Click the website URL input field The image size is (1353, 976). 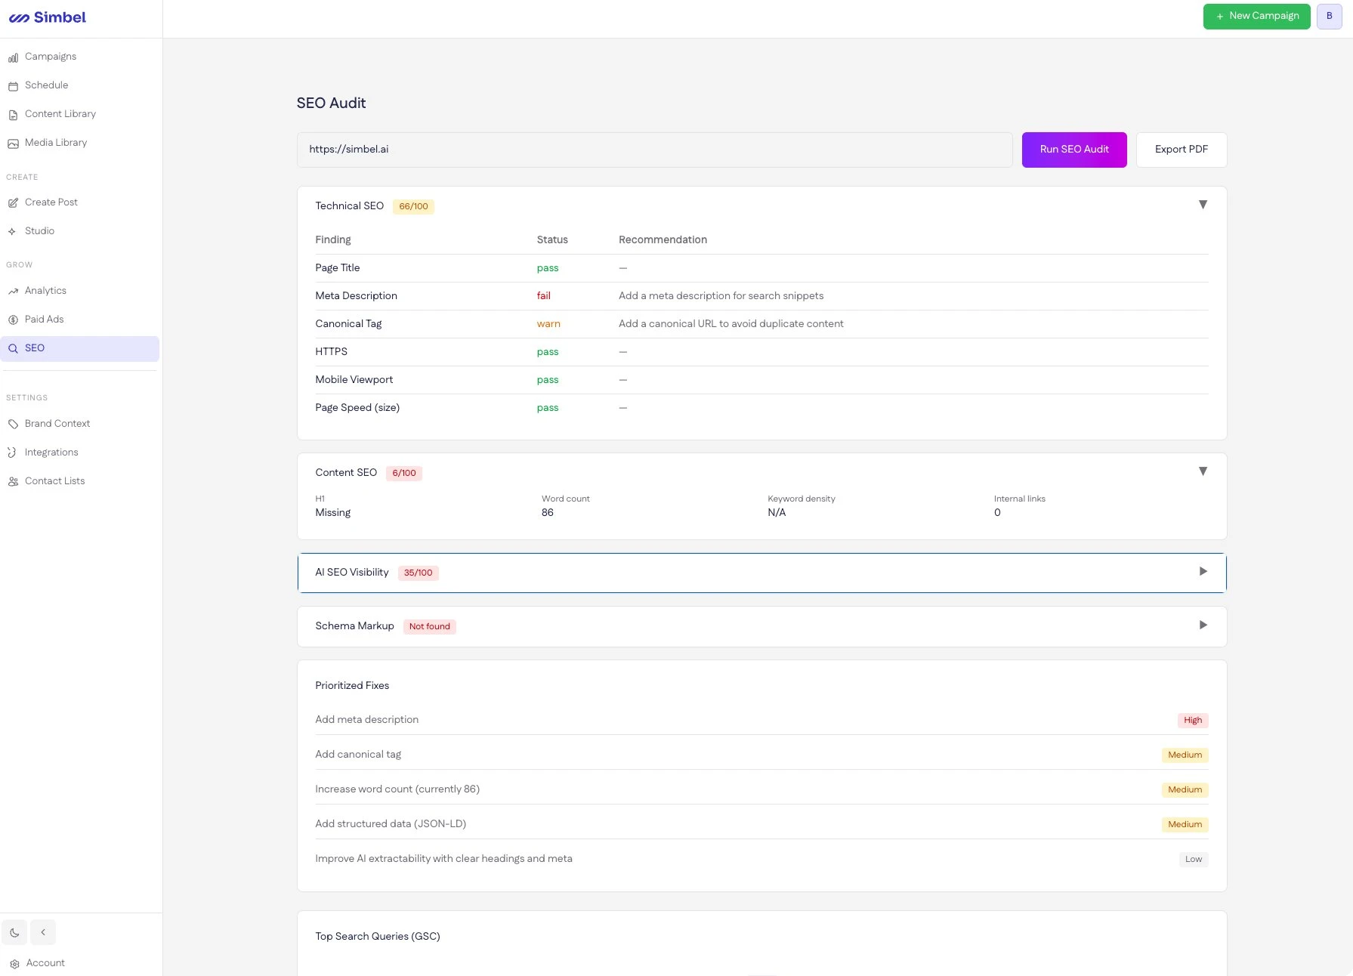[654, 149]
